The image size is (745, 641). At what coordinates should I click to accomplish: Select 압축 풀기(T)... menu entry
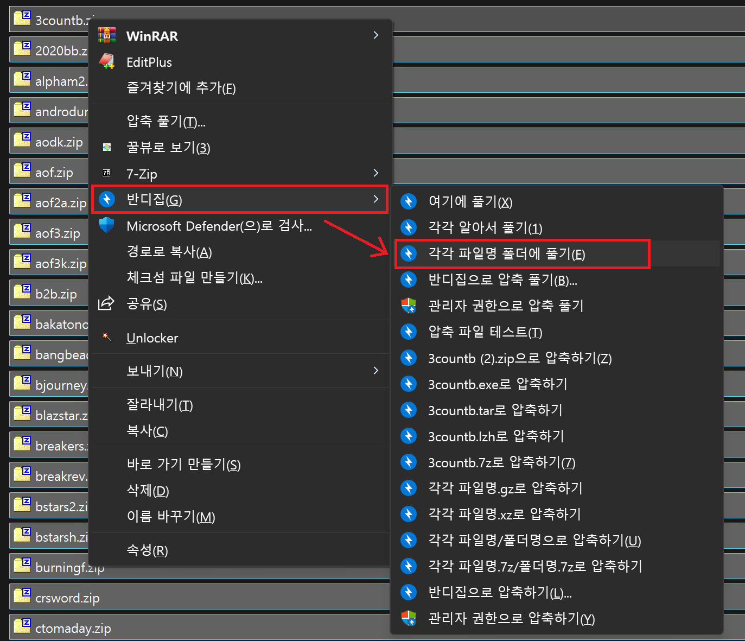[166, 122]
